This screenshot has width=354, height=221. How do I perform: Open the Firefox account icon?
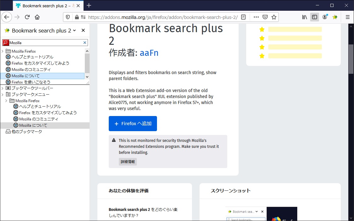[325, 17]
